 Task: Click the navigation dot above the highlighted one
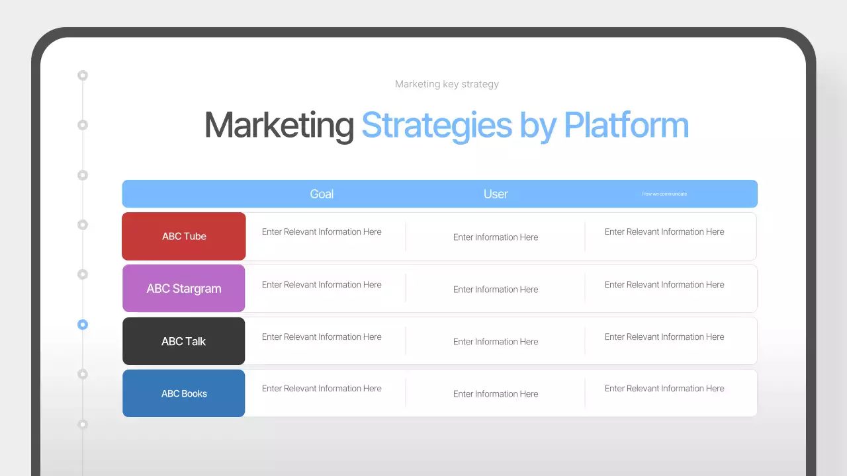click(83, 274)
